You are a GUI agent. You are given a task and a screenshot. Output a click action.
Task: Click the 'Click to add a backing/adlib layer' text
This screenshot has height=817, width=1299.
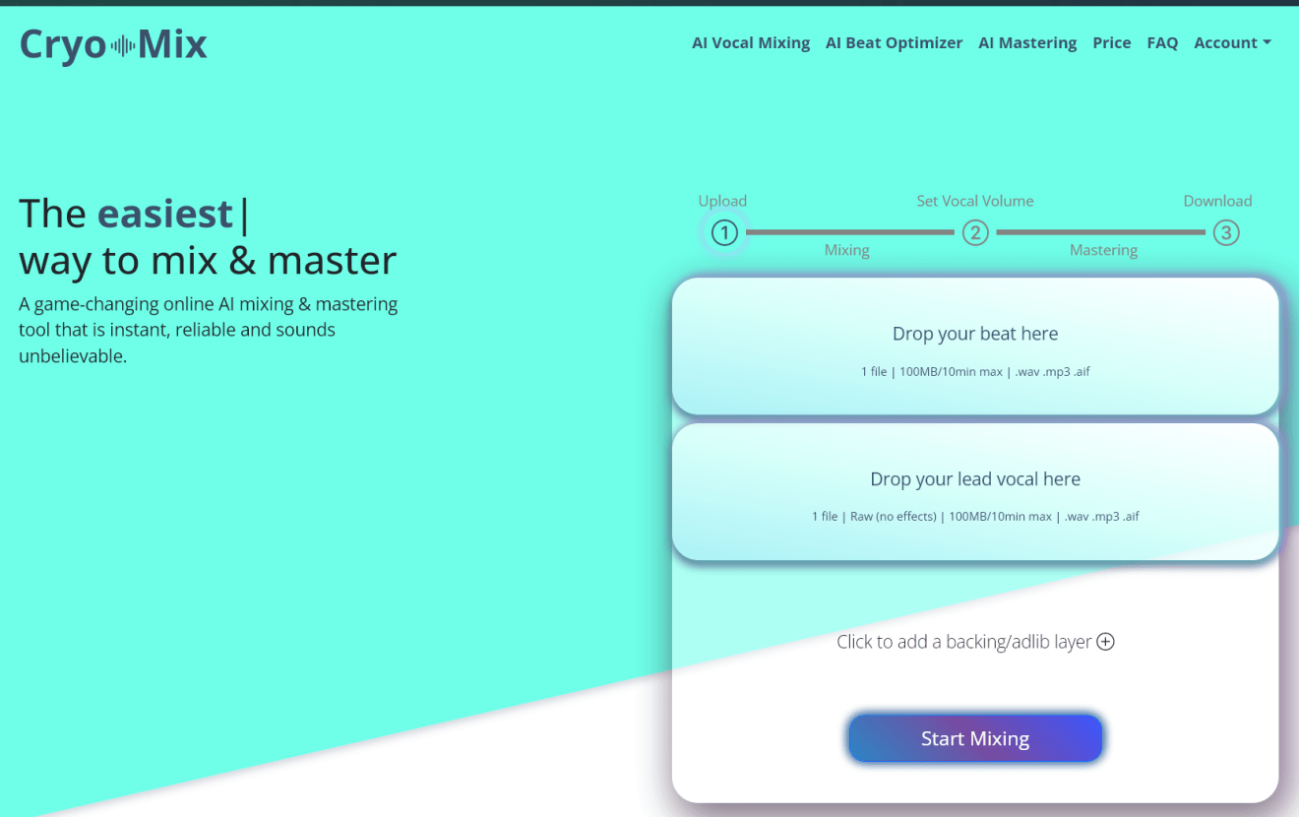pyautogui.click(x=963, y=642)
